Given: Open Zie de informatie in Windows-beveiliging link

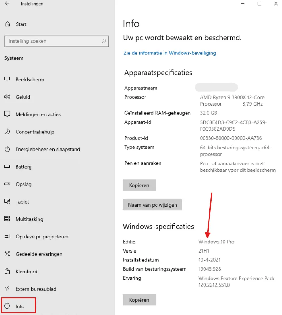Looking at the screenshot, I should tap(170, 53).
